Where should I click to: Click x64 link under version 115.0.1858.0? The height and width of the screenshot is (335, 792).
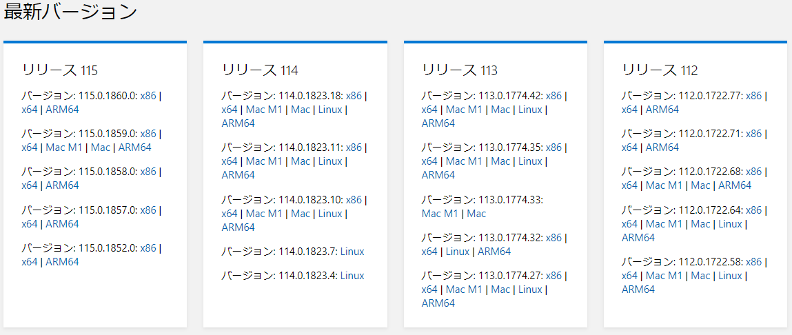(30, 185)
